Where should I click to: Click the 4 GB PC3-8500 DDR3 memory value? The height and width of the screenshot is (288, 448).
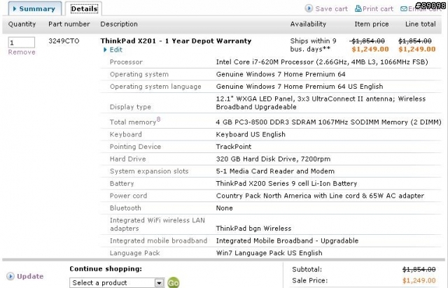pyautogui.click(x=328, y=122)
